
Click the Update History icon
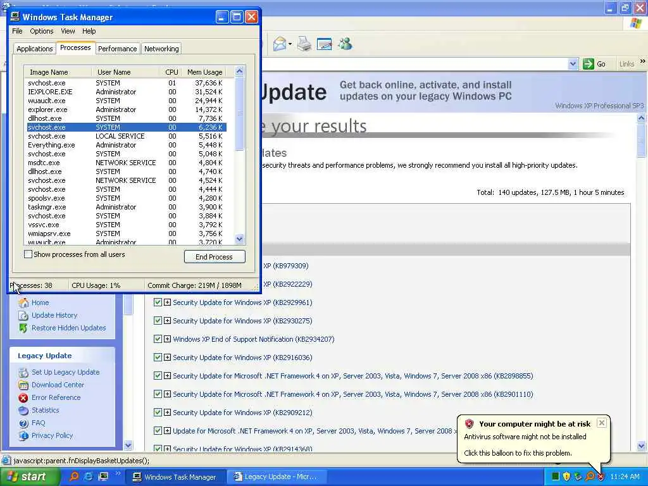click(23, 315)
